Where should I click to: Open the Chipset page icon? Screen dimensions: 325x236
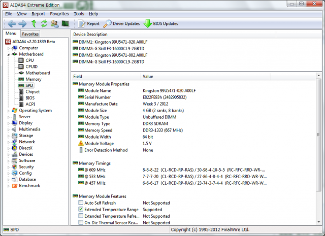pos(21,91)
